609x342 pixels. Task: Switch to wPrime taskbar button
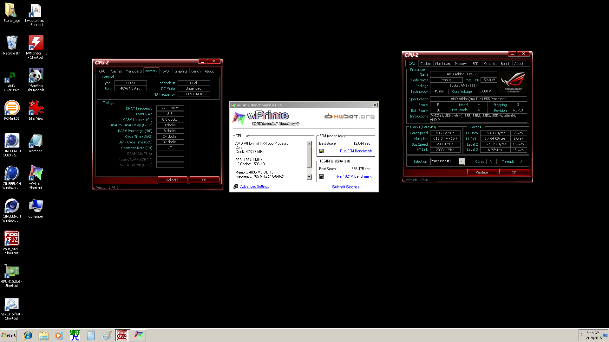point(138,335)
